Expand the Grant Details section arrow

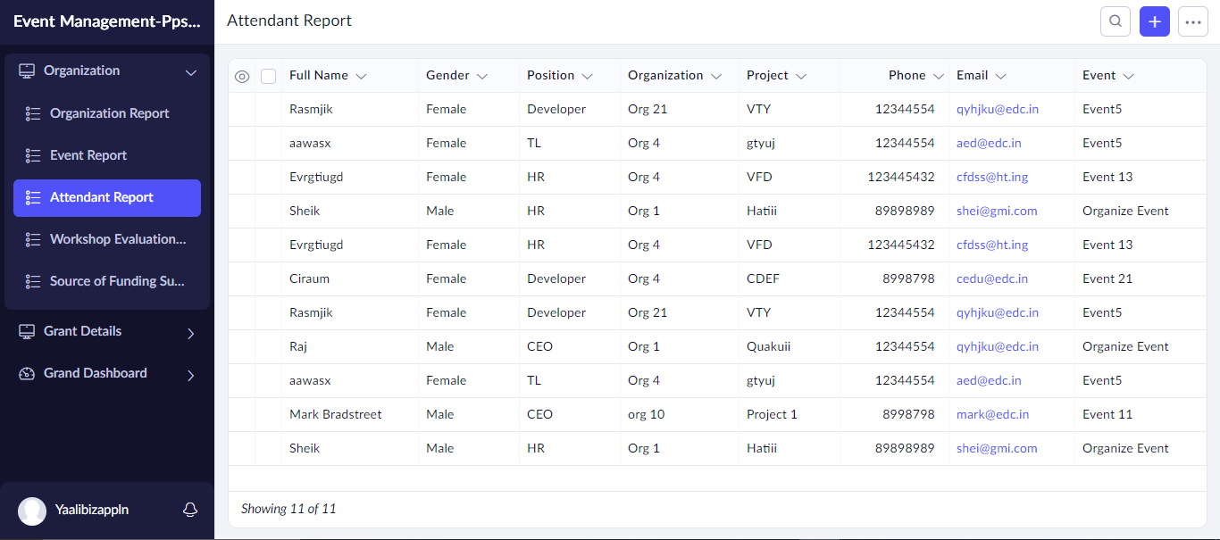pos(190,333)
